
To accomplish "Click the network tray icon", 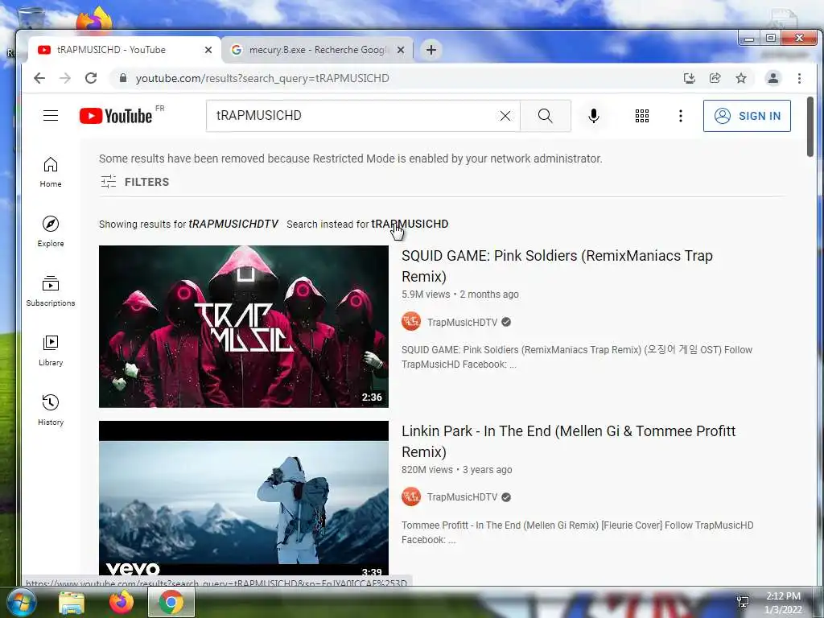I will click(743, 602).
